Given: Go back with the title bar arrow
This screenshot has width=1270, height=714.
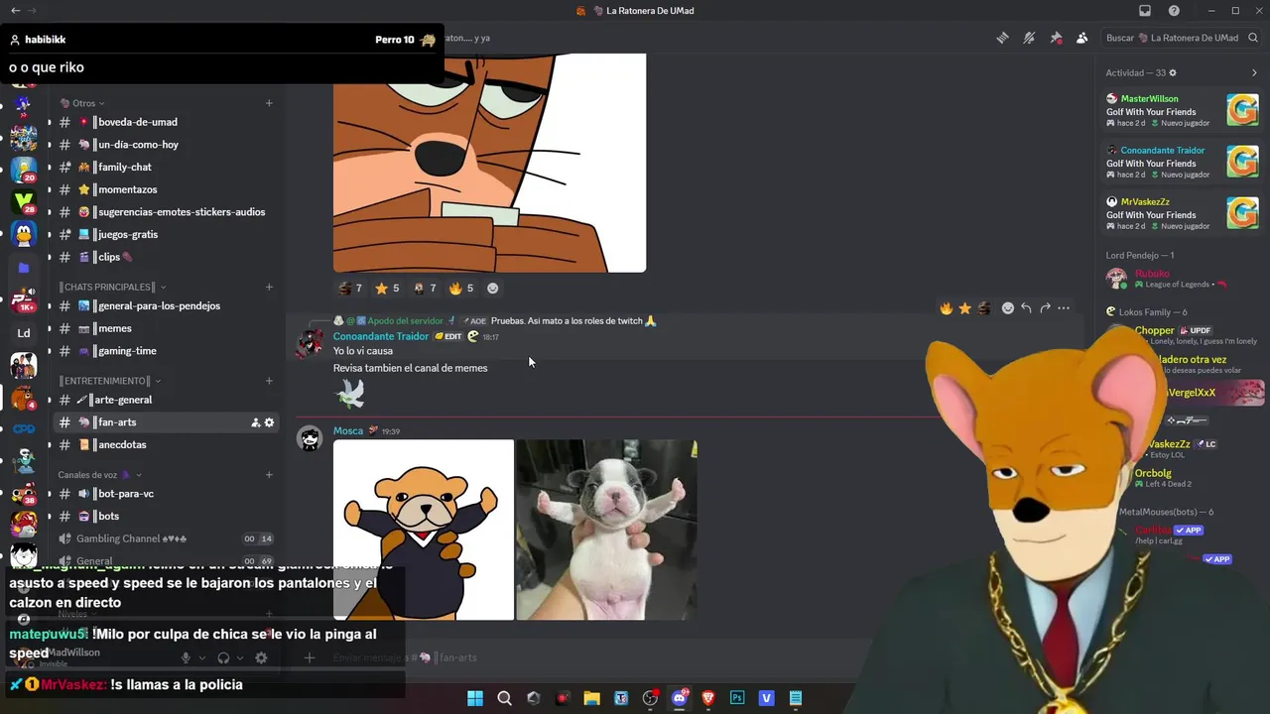Looking at the screenshot, I should pos(15,11).
